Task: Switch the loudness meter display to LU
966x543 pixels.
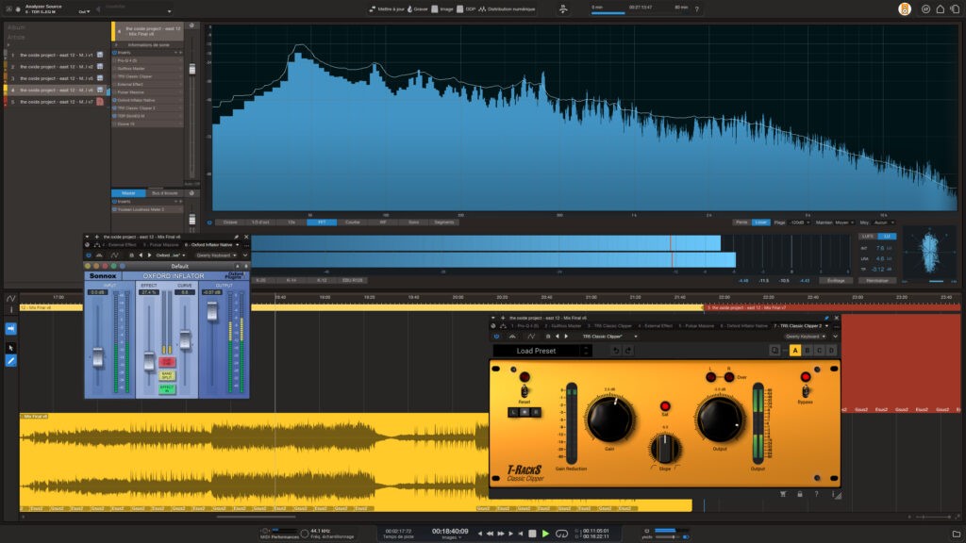Action: click(x=888, y=236)
